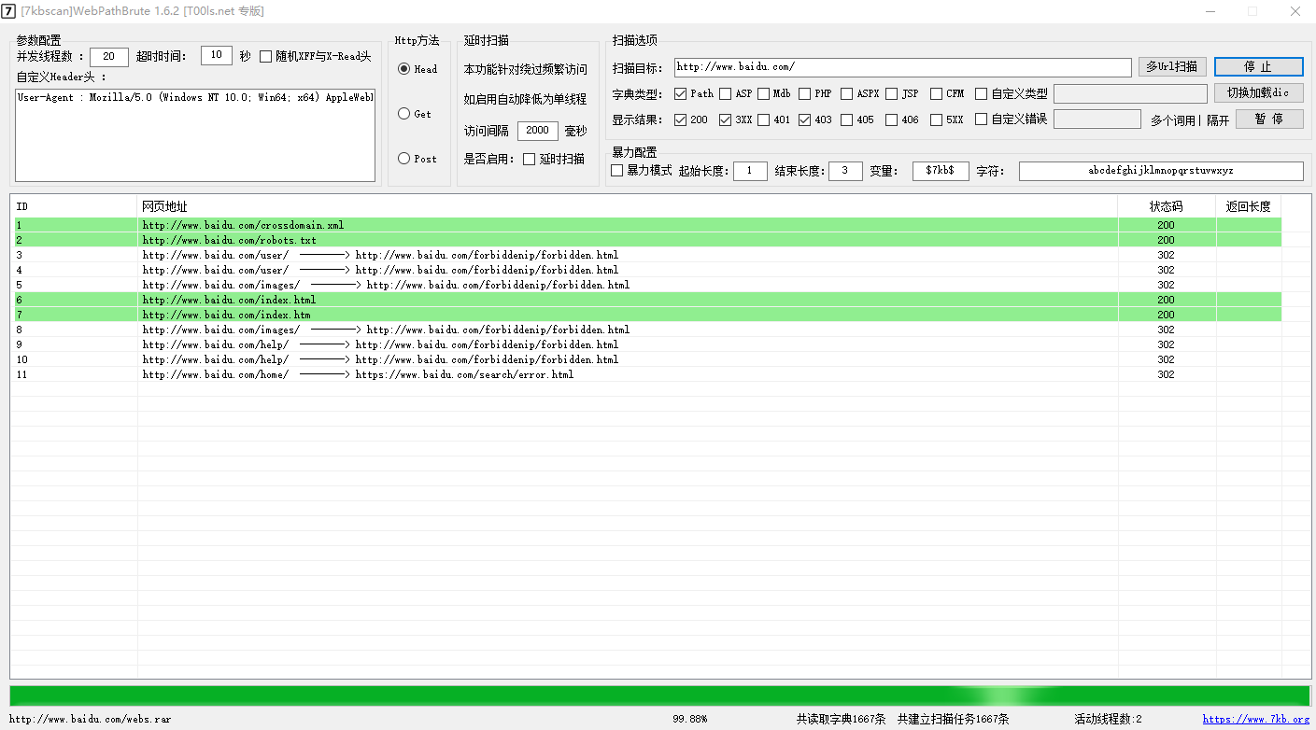
Task: Select result row 5 for /images/
Action: click(x=646, y=285)
